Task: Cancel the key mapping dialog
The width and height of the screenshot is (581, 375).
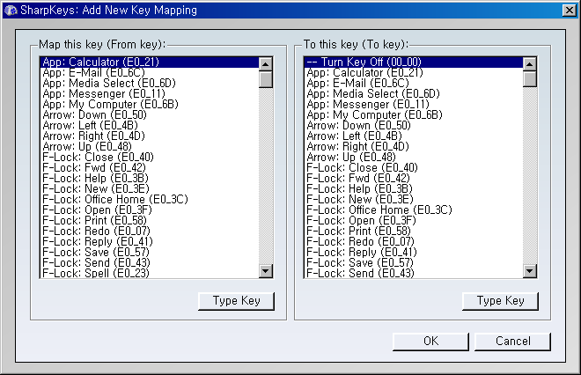Action: click(x=513, y=342)
